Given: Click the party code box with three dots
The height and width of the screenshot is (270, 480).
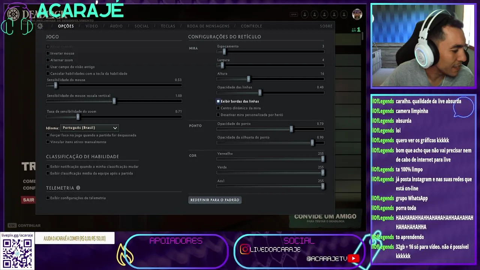Looking at the screenshot, I should pos(294,15).
